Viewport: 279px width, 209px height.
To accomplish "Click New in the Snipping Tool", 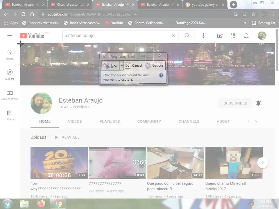I will (x=111, y=66).
